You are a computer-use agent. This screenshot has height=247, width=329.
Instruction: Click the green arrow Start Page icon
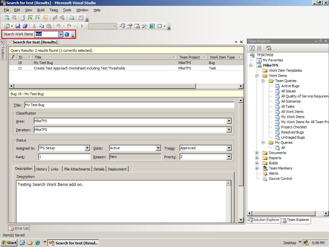tap(152, 26)
